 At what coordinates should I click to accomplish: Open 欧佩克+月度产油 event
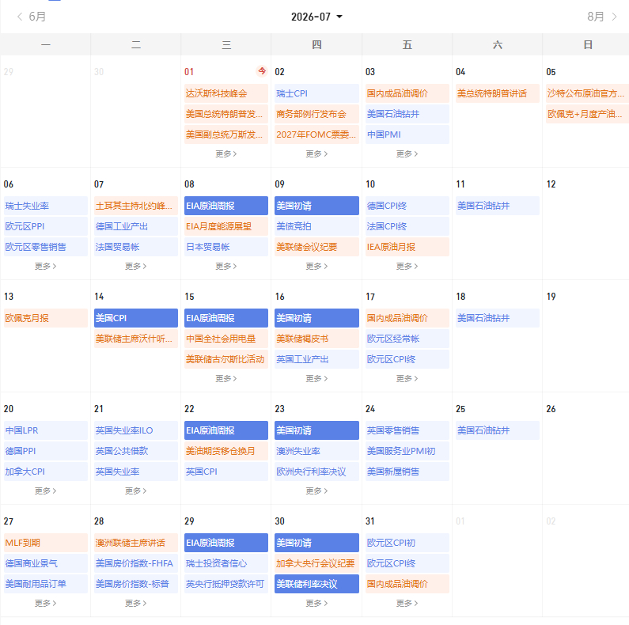click(587, 114)
